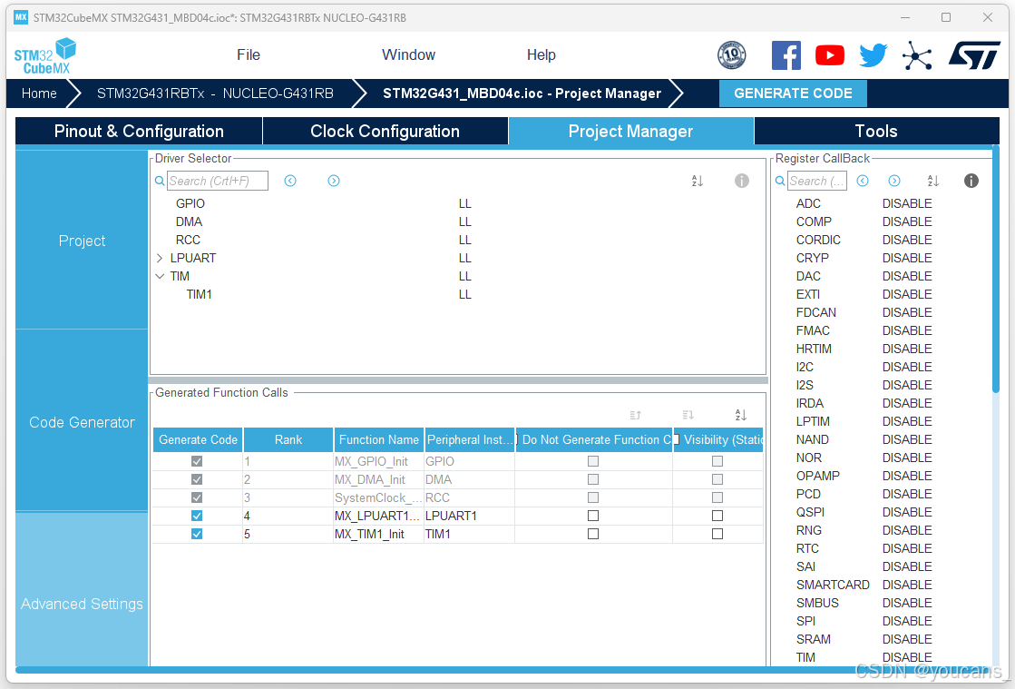Click the ST community network icon
Screen dimensions: 1015x689
[917, 55]
